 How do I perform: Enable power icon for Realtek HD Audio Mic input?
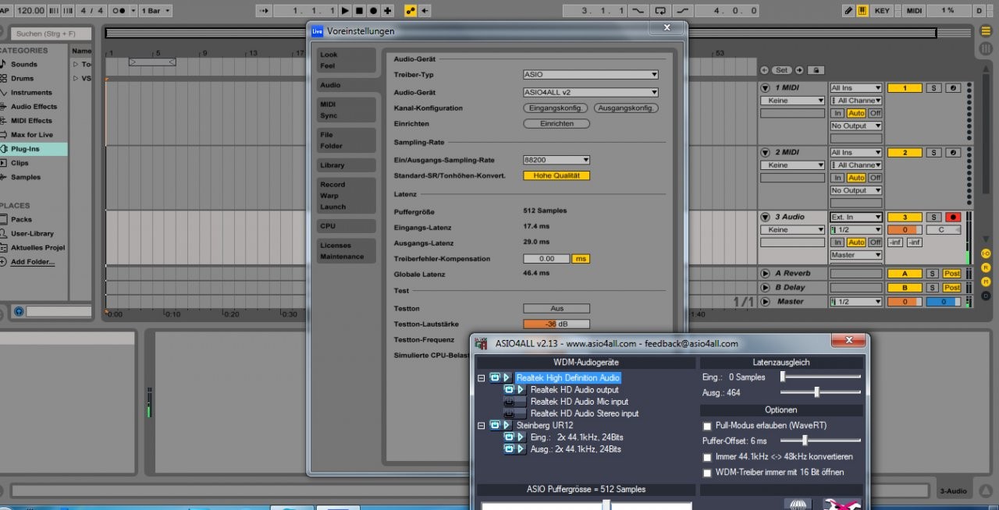point(509,402)
